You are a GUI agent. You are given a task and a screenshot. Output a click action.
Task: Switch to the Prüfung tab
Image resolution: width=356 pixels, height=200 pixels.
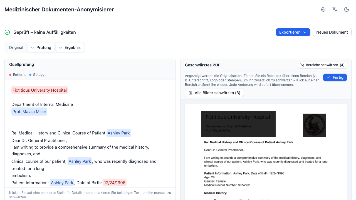pyautogui.click(x=41, y=47)
